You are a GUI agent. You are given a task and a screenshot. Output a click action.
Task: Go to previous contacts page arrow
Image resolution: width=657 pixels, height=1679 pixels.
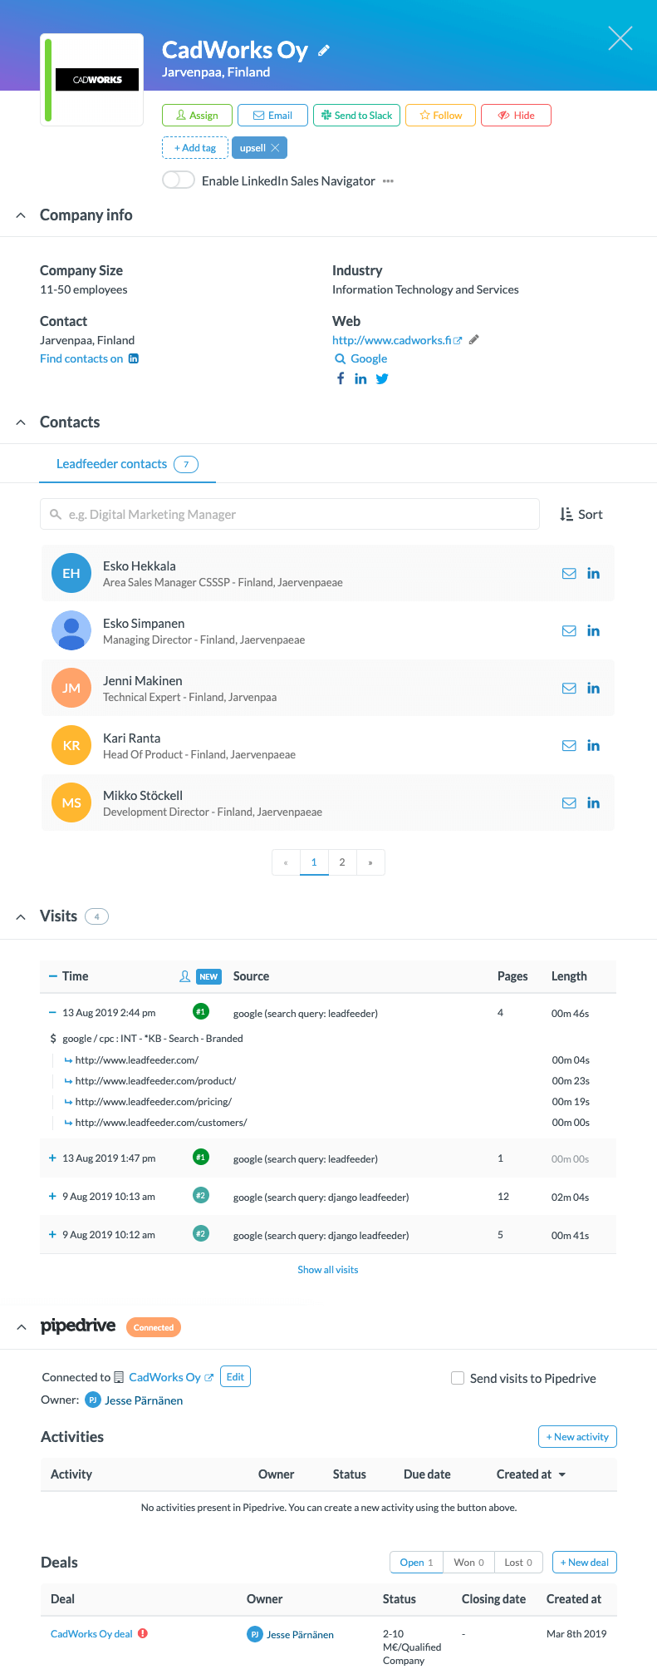pyautogui.click(x=286, y=862)
